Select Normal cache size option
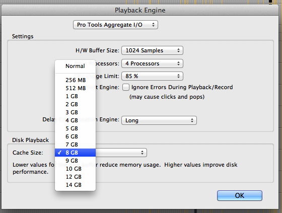 pyautogui.click(x=75, y=66)
